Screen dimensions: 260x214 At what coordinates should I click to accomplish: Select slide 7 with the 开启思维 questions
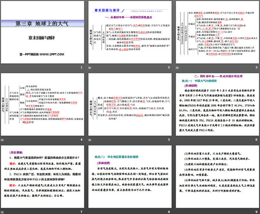click(x=42, y=177)
